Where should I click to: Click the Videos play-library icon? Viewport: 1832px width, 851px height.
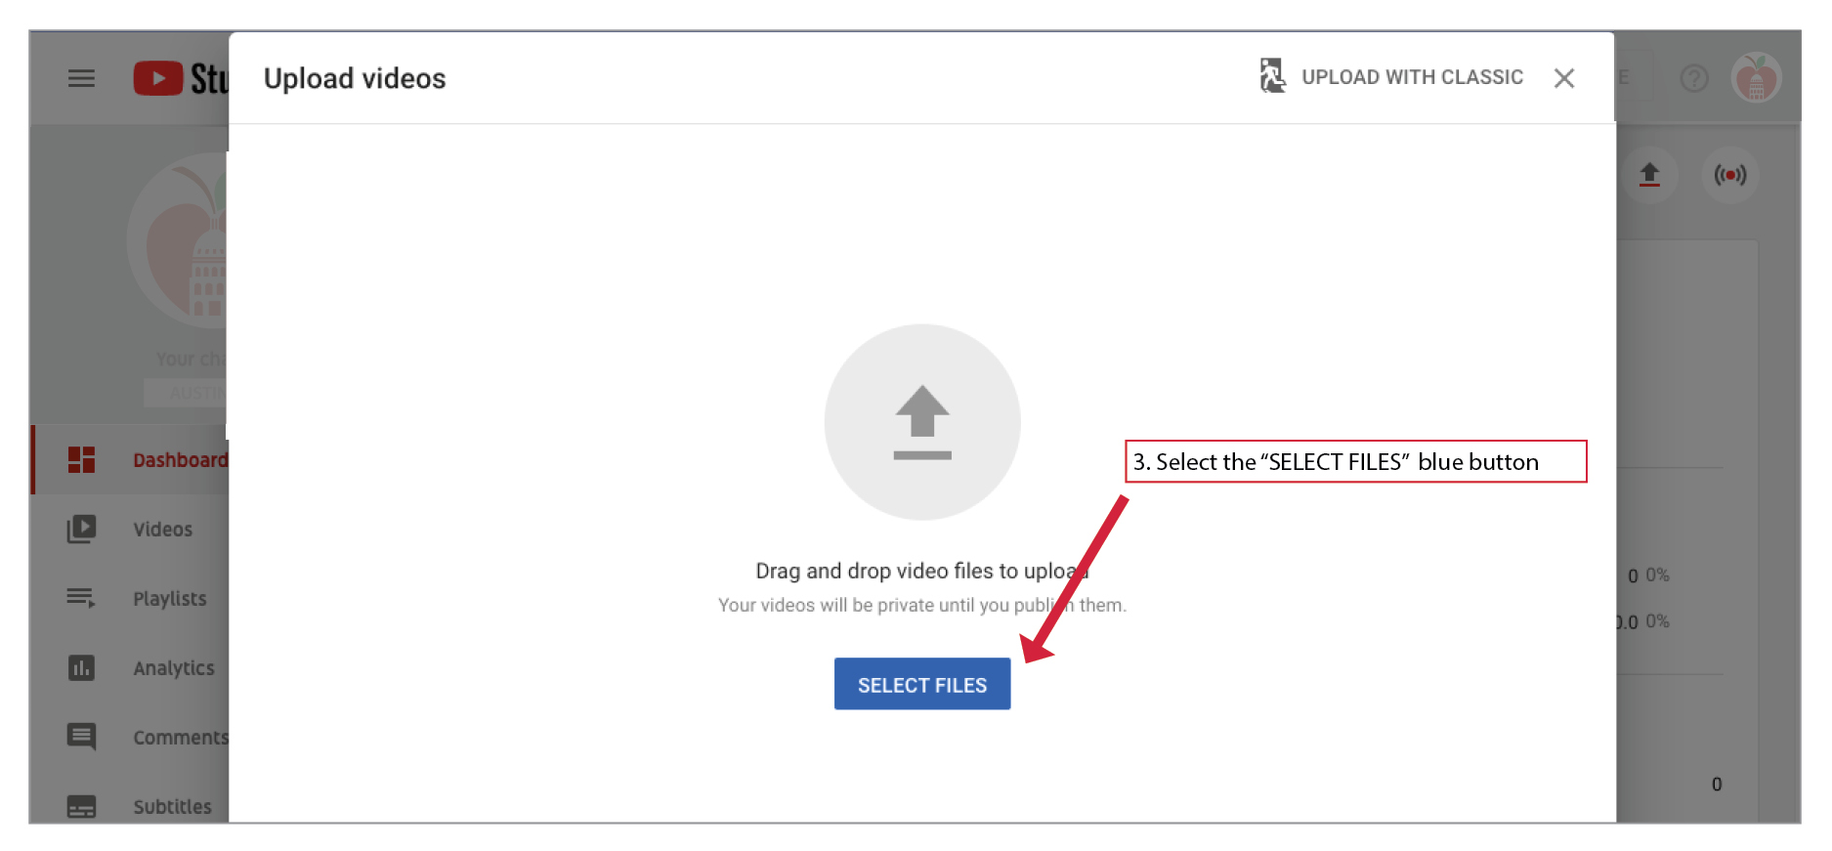click(81, 530)
